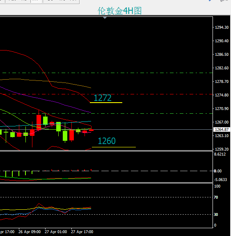The height and width of the screenshot is (236, 231).
Task: Click the 27 Apr 17:00 time label
Action: [x=82, y=232]
